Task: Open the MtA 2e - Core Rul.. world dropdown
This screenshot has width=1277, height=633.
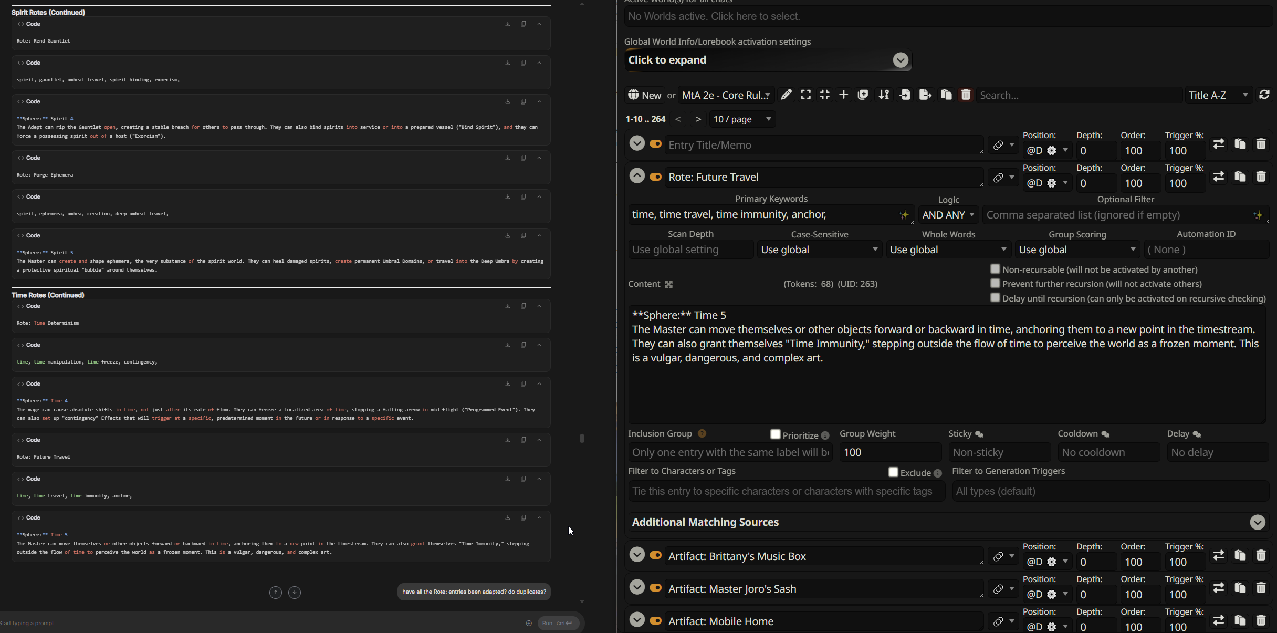Action: click(726, 95)
